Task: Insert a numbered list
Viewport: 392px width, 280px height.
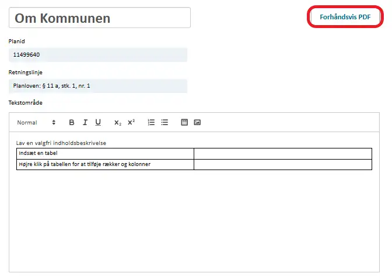Action: pos(151,123)
